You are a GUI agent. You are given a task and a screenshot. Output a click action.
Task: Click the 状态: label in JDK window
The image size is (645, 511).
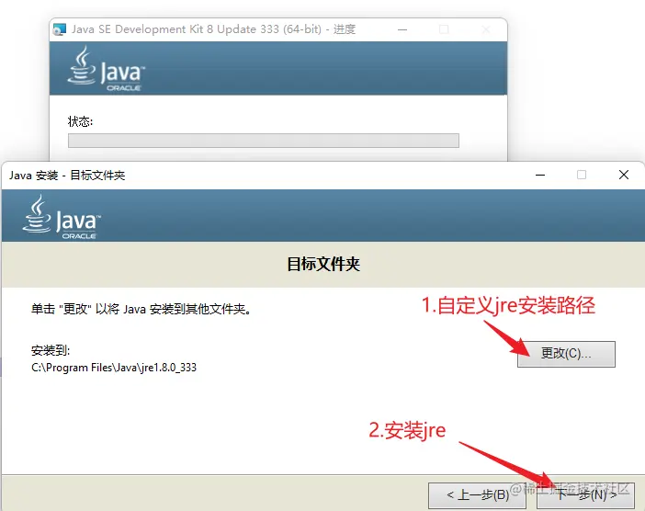[x=80, y=121]
